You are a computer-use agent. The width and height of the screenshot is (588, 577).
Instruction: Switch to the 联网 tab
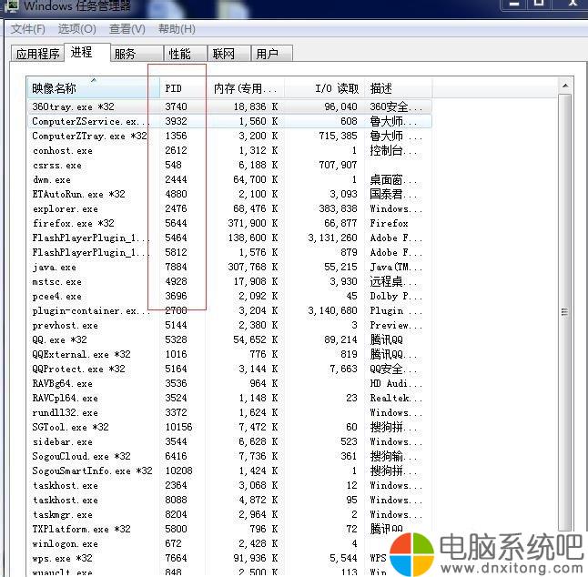tap(228, 54)
